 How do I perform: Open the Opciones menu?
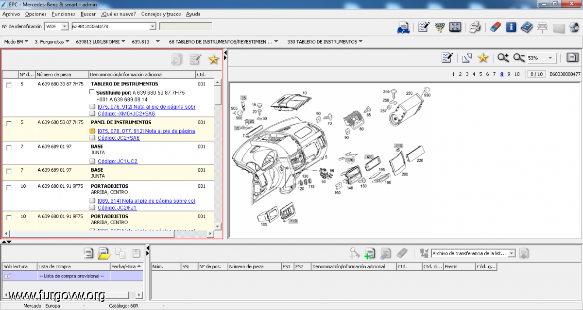pyautogui.click(x=36, y=14)
